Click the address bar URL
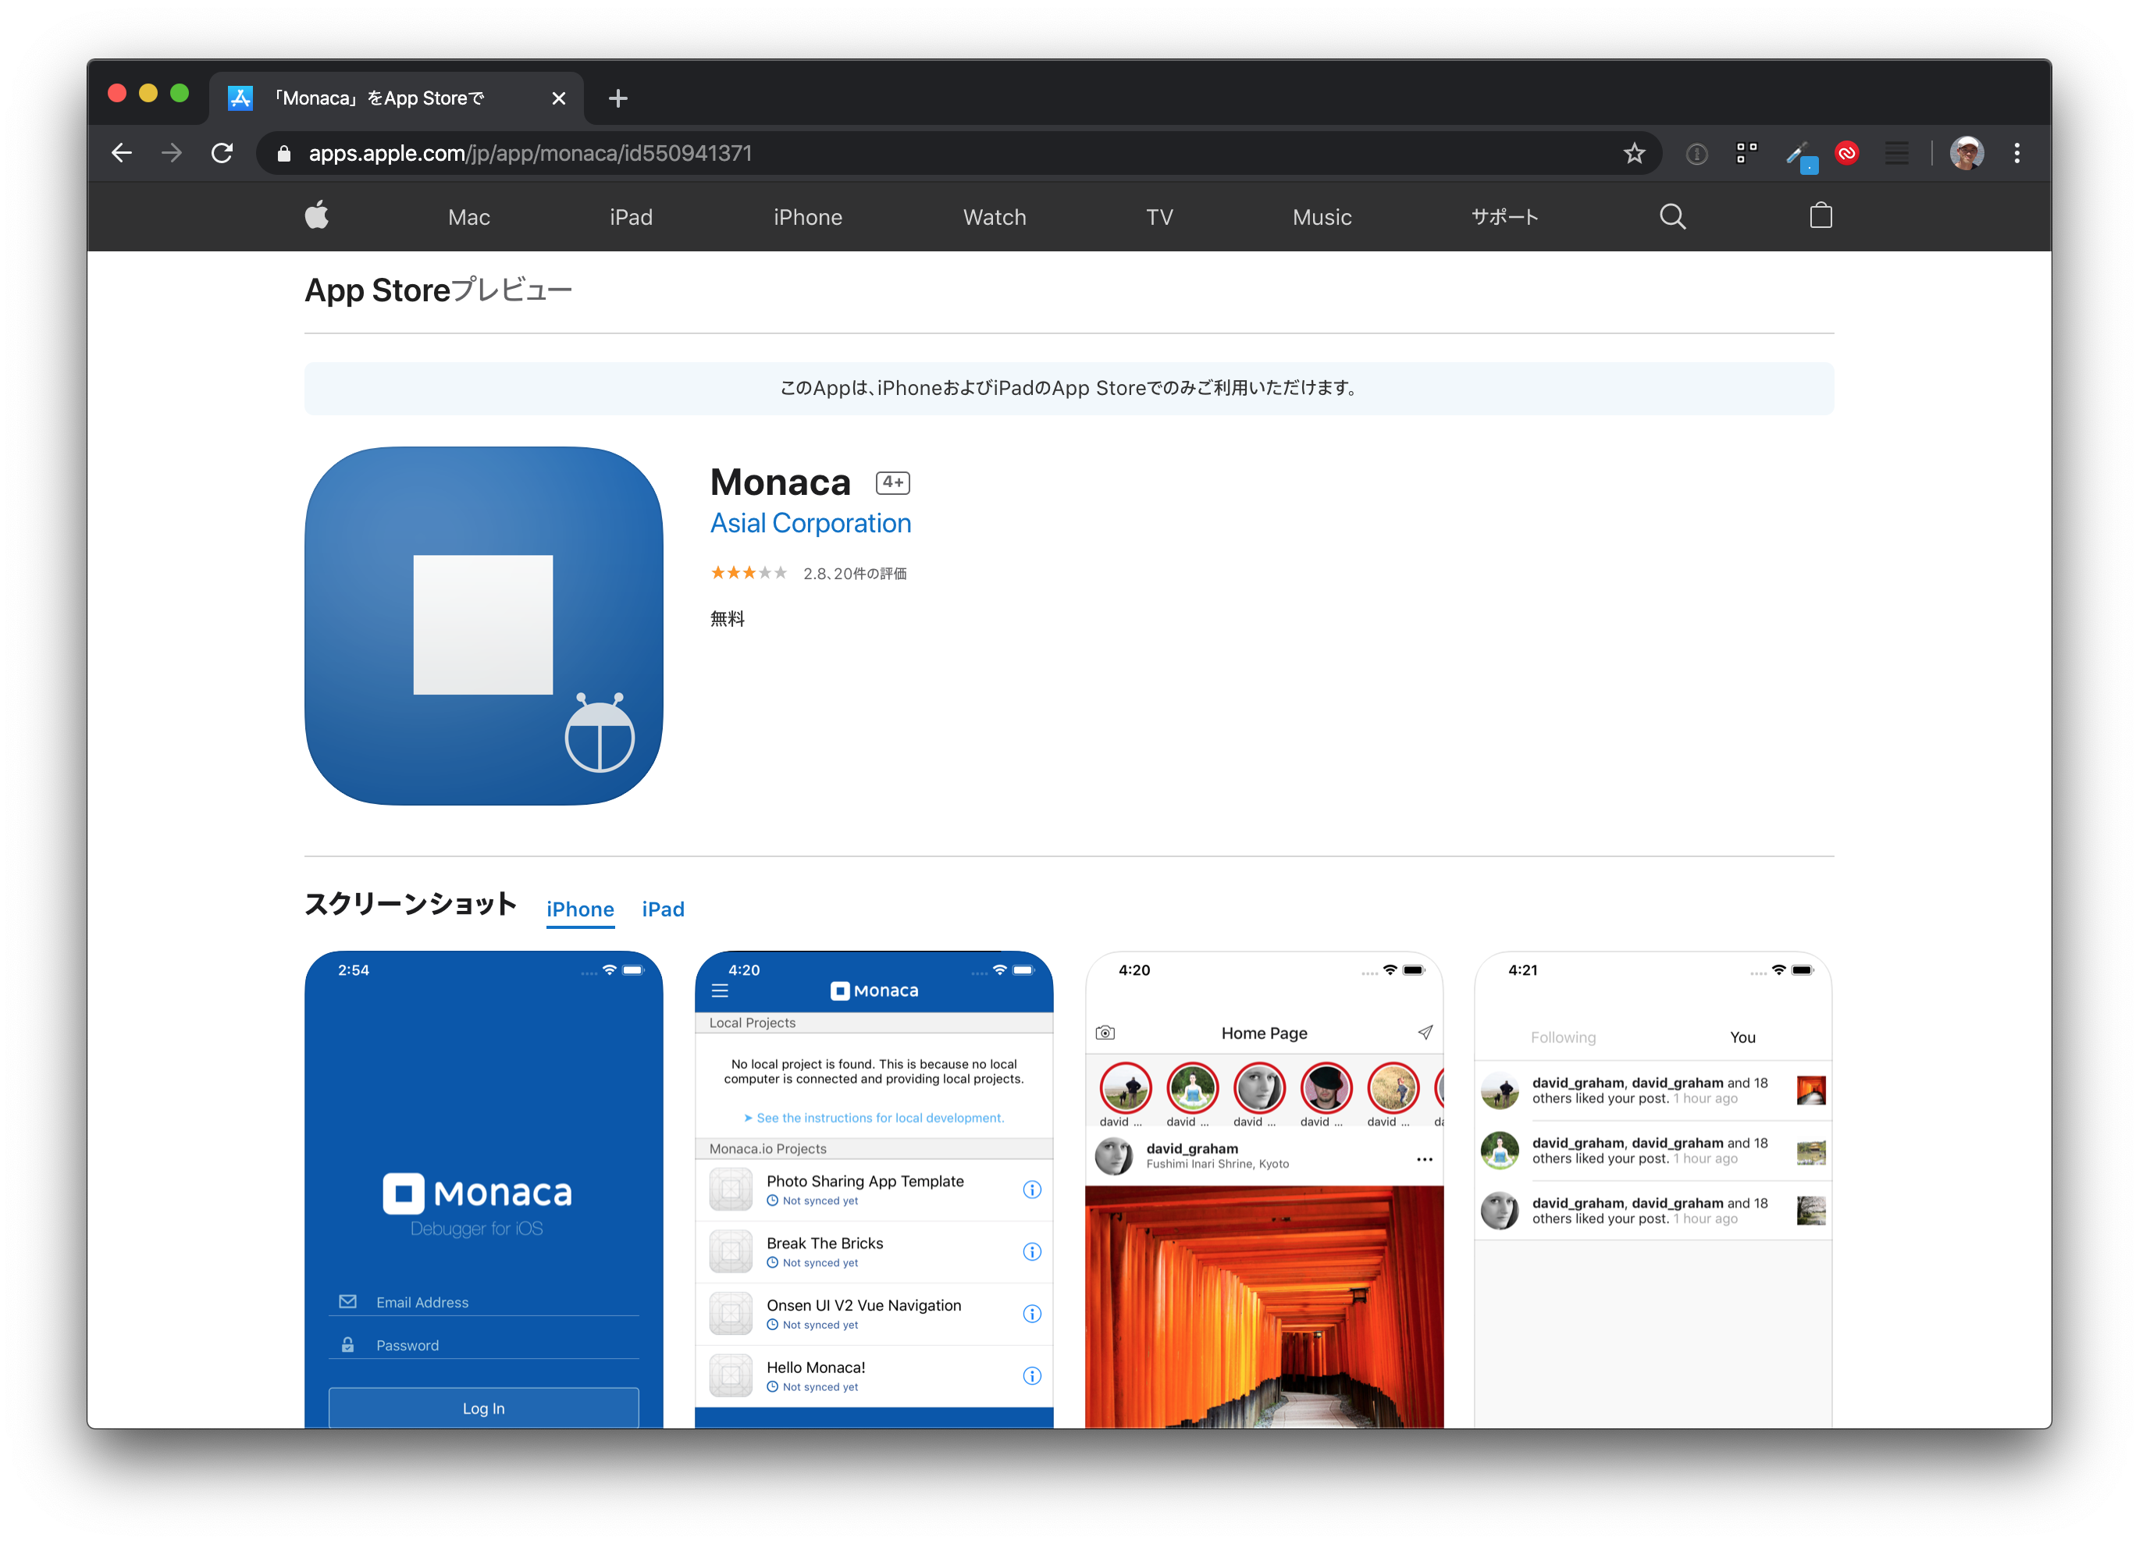 [x=530, y=153]
